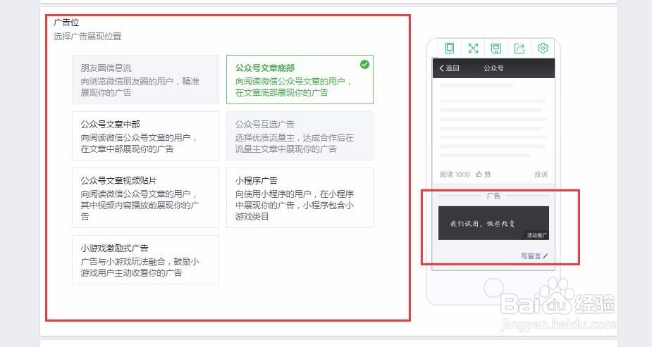Pick the 小程序广告 placement card
Screen dimensions: 652x347
[x=300, y=198]
